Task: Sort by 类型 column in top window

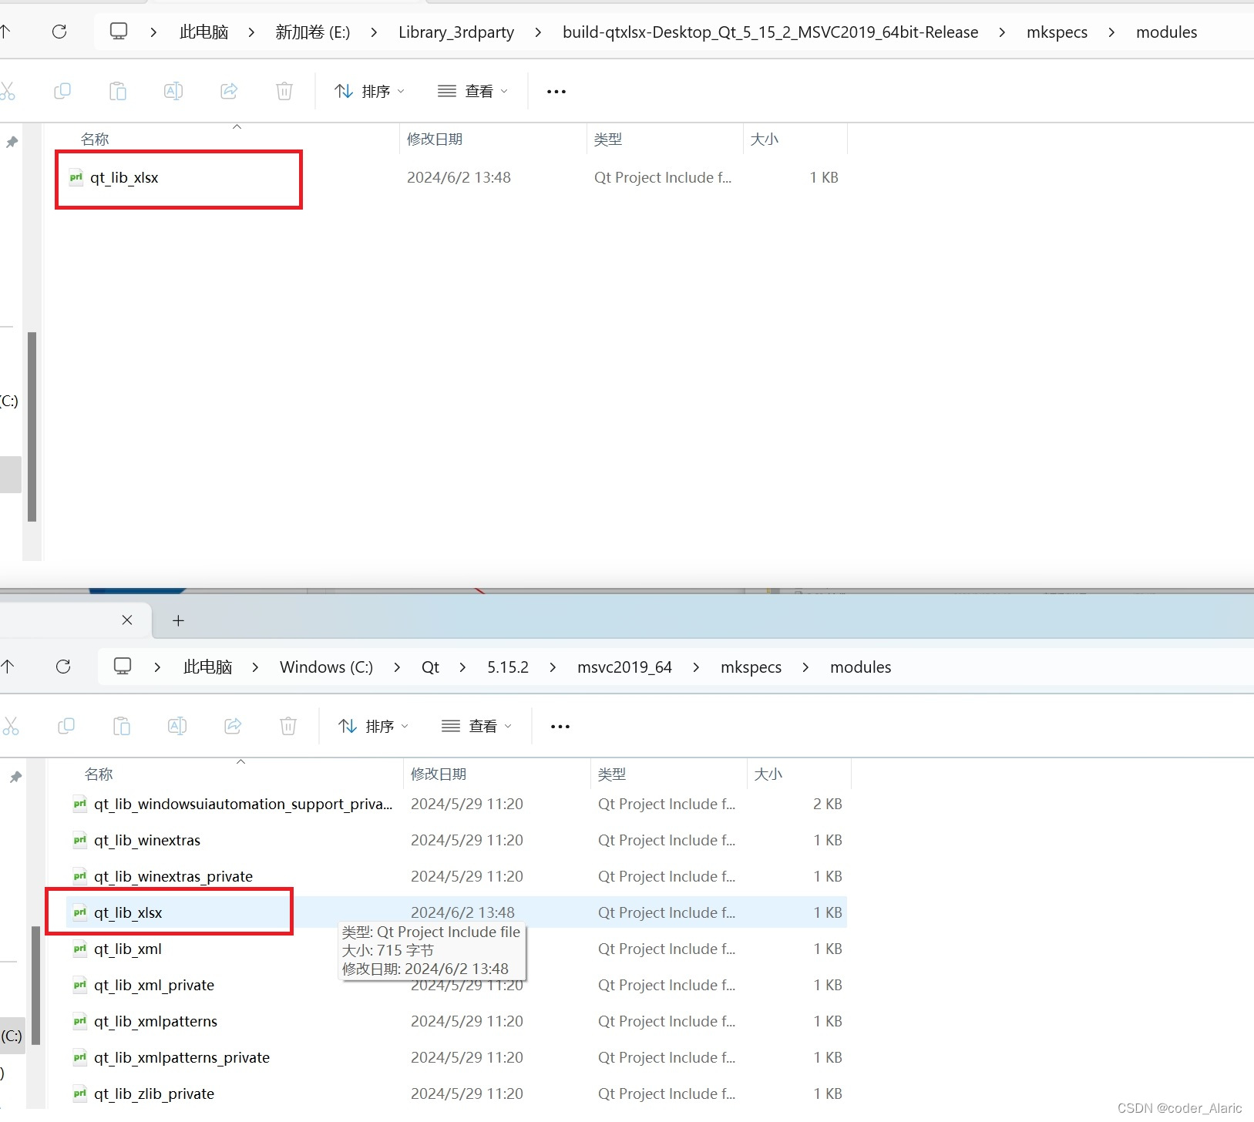Action: [608, 139]
